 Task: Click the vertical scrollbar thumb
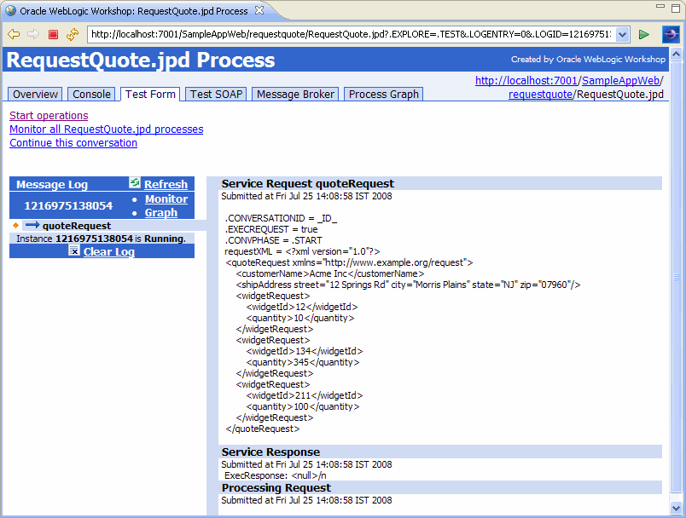click(676, 277)
